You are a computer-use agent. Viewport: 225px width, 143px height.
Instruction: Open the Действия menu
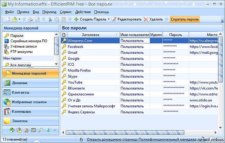pyautogui.click(x=83, y=12)
